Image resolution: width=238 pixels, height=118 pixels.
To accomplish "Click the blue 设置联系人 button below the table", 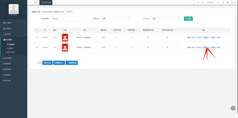I will tap(59, 63).
